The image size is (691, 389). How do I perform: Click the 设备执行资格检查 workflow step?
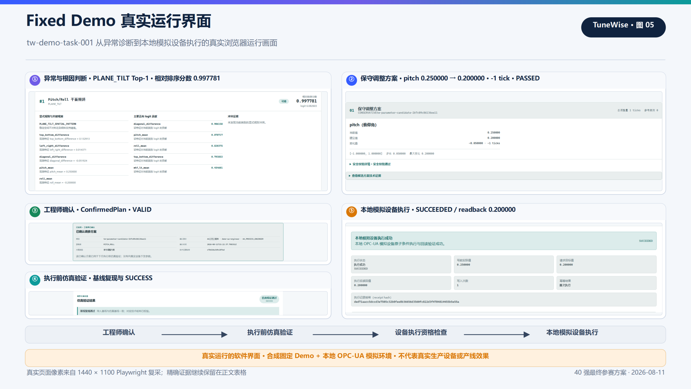click(421, 333)
